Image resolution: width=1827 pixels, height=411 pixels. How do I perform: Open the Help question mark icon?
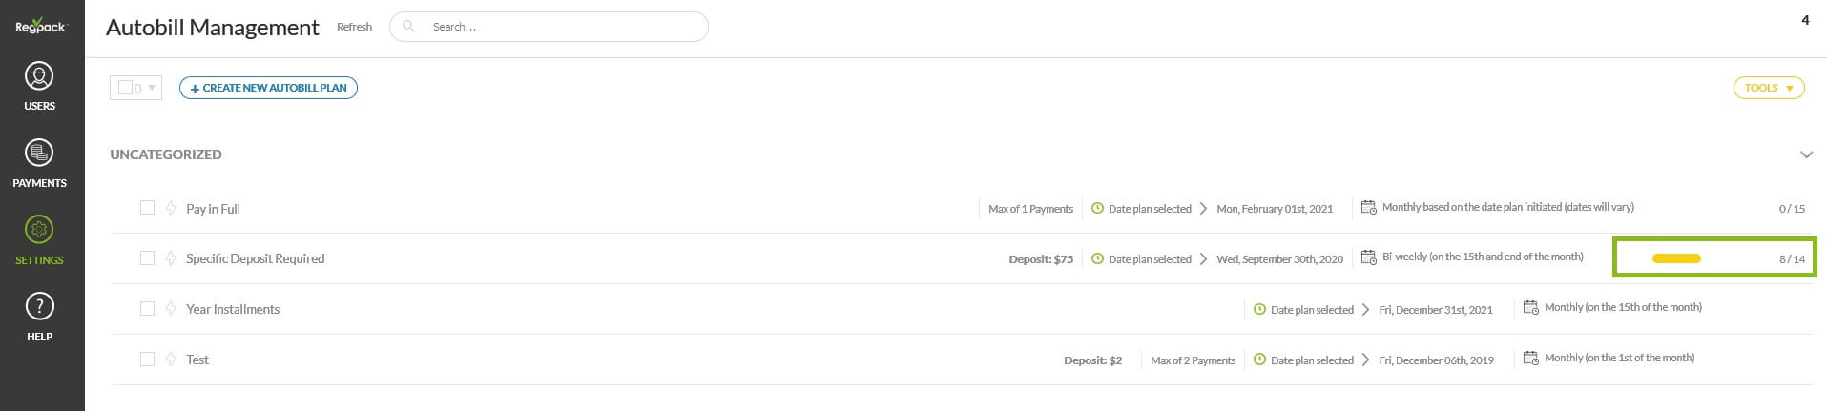coord(39,307)
